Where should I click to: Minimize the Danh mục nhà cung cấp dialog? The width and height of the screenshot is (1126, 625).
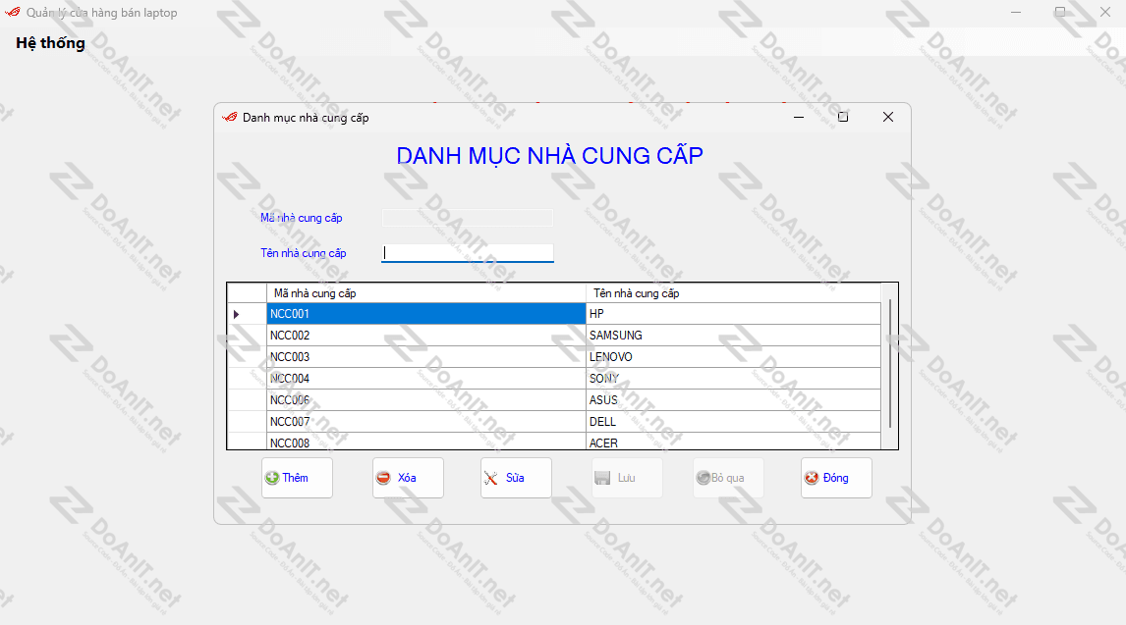pos(799,117)
